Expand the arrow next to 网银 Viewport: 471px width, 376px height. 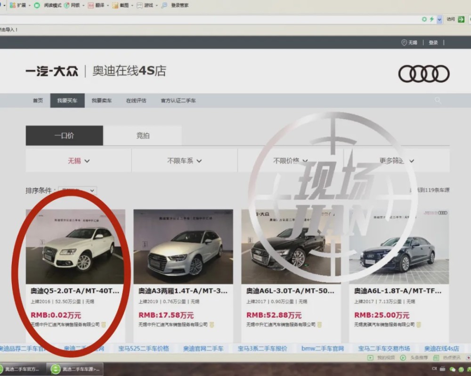pyautogui.click(x=83, y=5)
